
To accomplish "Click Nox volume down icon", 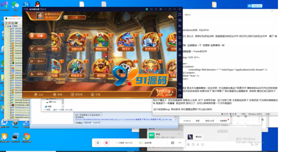I will [x=180, y=32].
